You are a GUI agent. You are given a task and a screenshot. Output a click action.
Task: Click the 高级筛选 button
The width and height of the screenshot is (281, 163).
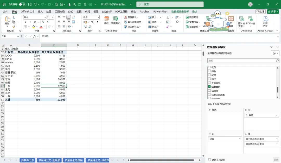[192, 17]
